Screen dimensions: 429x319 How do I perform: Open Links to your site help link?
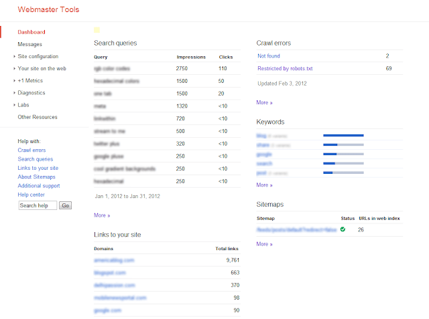[x=38, y=168]
